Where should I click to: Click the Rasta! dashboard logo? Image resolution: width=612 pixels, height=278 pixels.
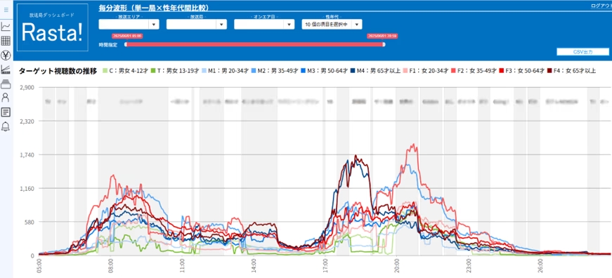coord(53,27)
